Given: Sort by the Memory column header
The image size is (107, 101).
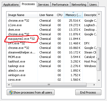Looking at the screenshot, I should click(73, 15).
